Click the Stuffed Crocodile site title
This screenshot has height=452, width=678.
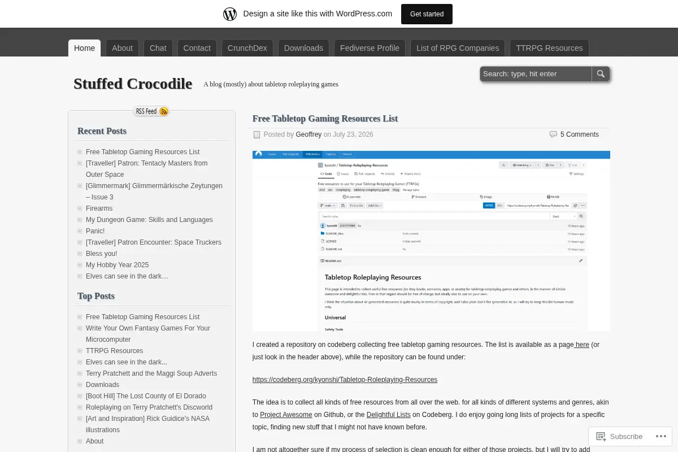tap(133, 83)
